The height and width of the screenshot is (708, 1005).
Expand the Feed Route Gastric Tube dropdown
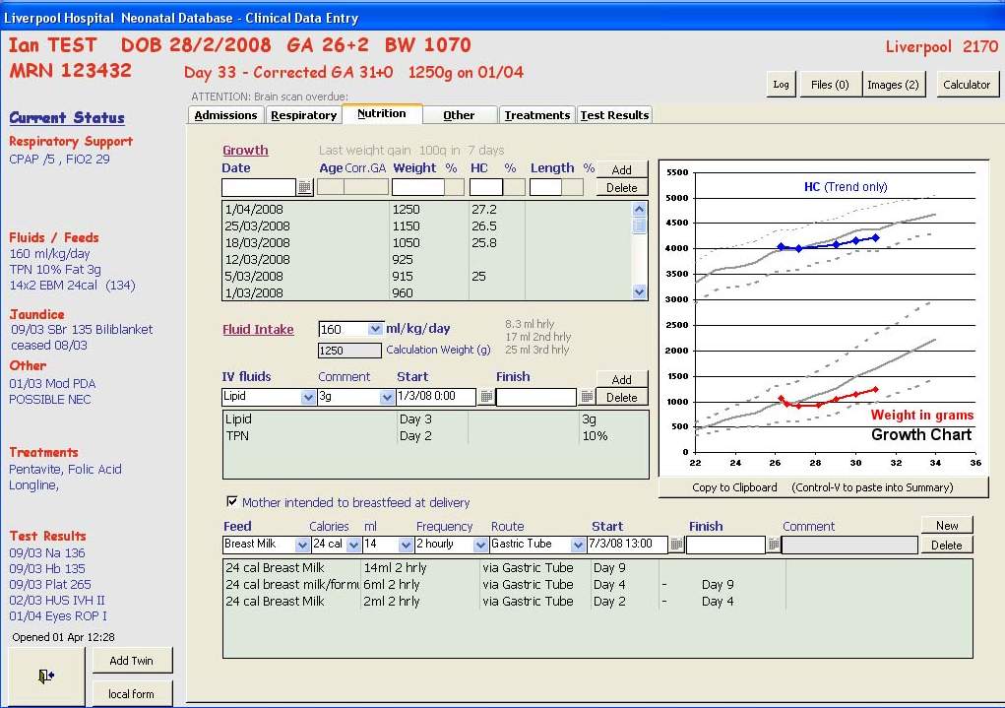click(x=579, y=545)
